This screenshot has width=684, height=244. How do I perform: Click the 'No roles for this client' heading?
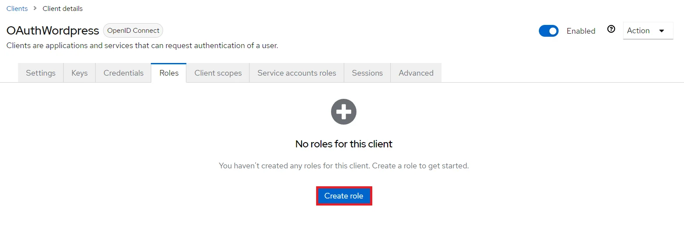tap(344, 144)
